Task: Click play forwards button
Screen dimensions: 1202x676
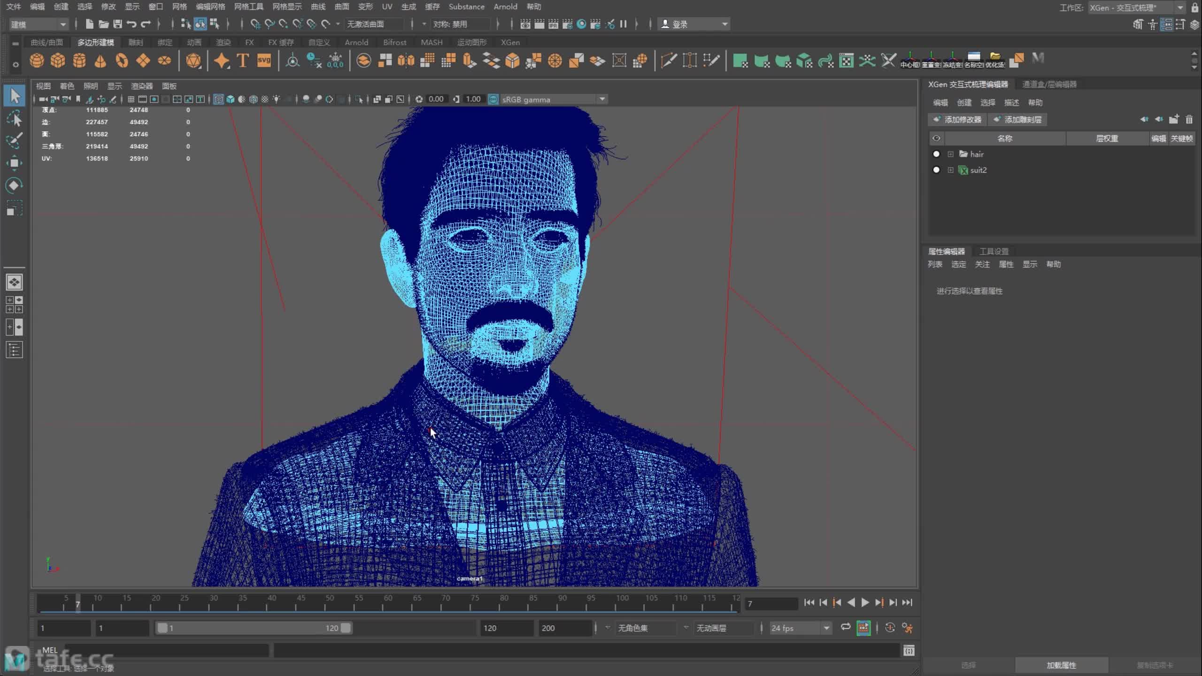Action: pyautogui.click(x=865, y=602)
